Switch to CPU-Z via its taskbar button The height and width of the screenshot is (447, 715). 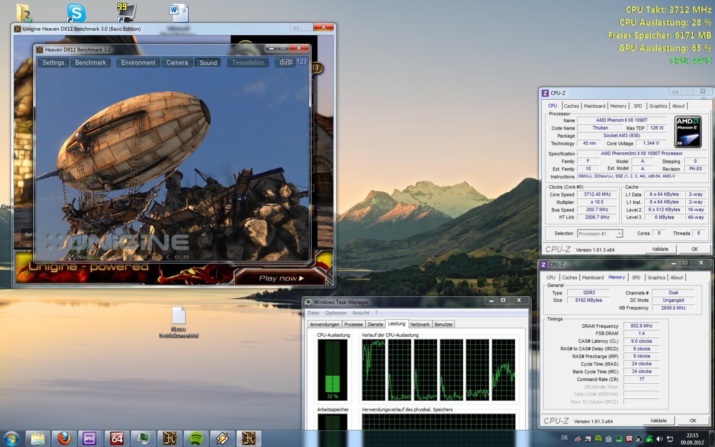pos(90,438)
